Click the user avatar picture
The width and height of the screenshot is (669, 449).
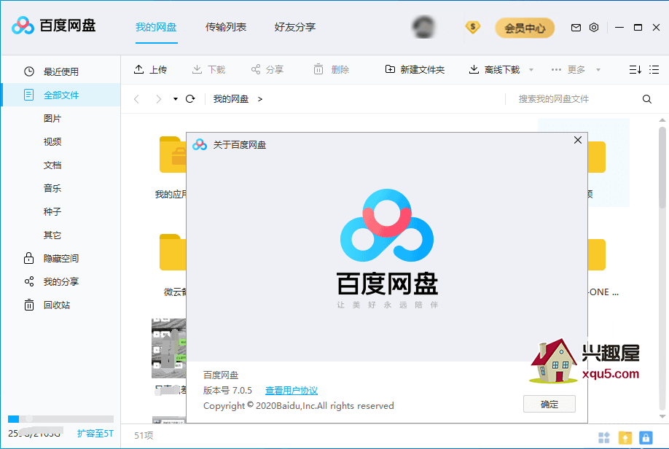[423, 27]
